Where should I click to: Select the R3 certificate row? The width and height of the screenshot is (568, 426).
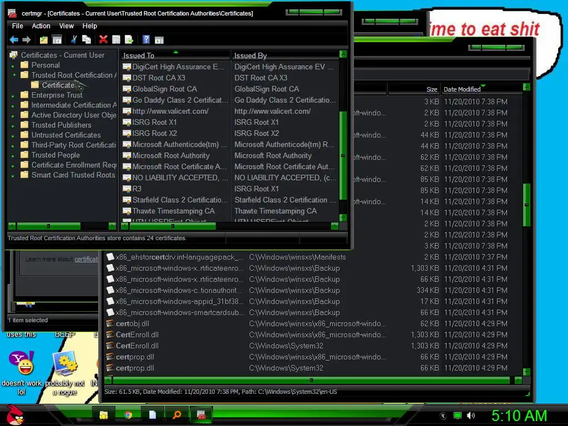click(230, 189)
